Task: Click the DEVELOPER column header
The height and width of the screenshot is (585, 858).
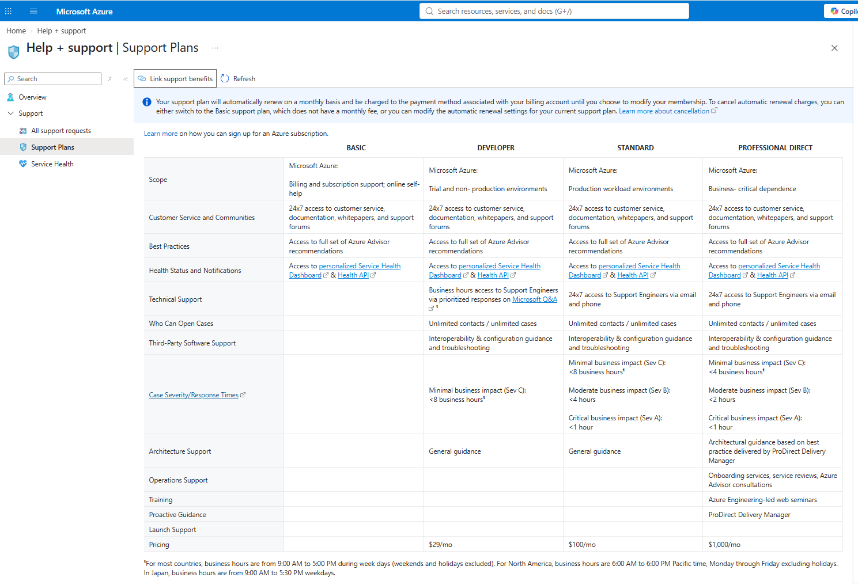Action: coord(496,148)
